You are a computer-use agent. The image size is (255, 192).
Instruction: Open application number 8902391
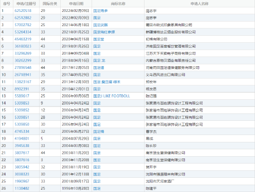[x=22, y=89]
